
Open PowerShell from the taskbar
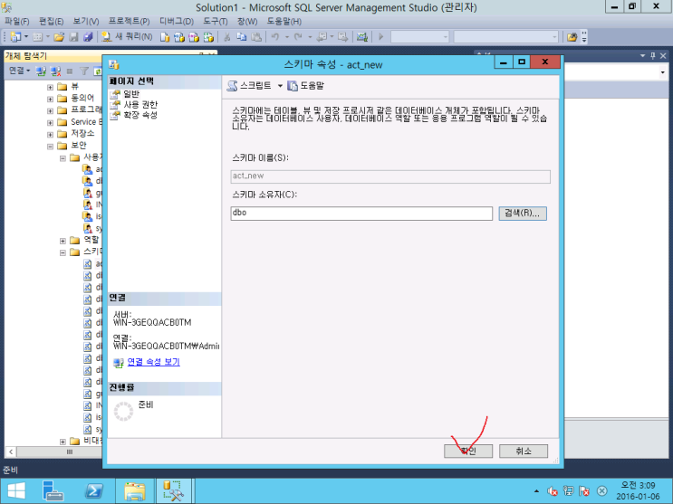point(93,491)
